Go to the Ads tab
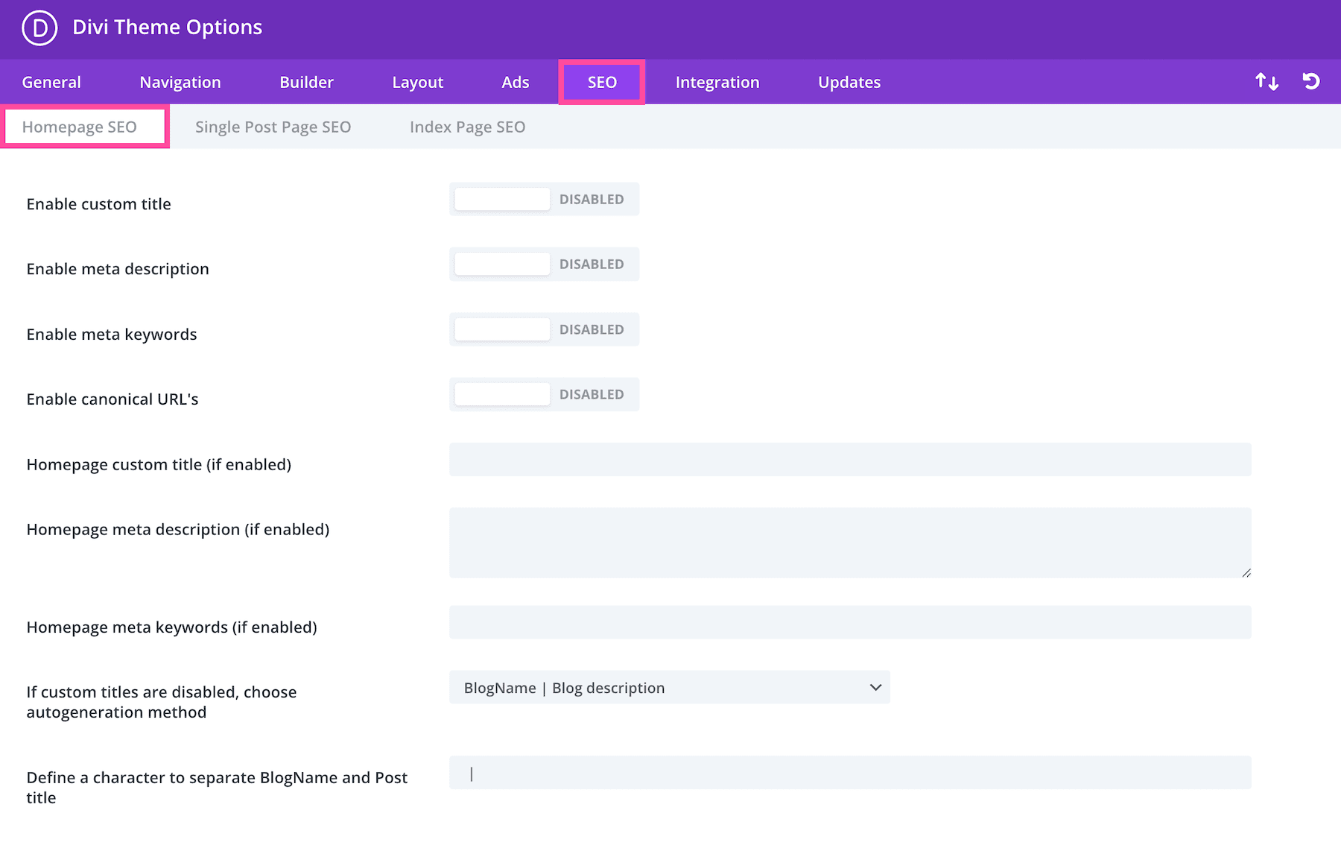 pyautogui.click(x=515, y=82)
